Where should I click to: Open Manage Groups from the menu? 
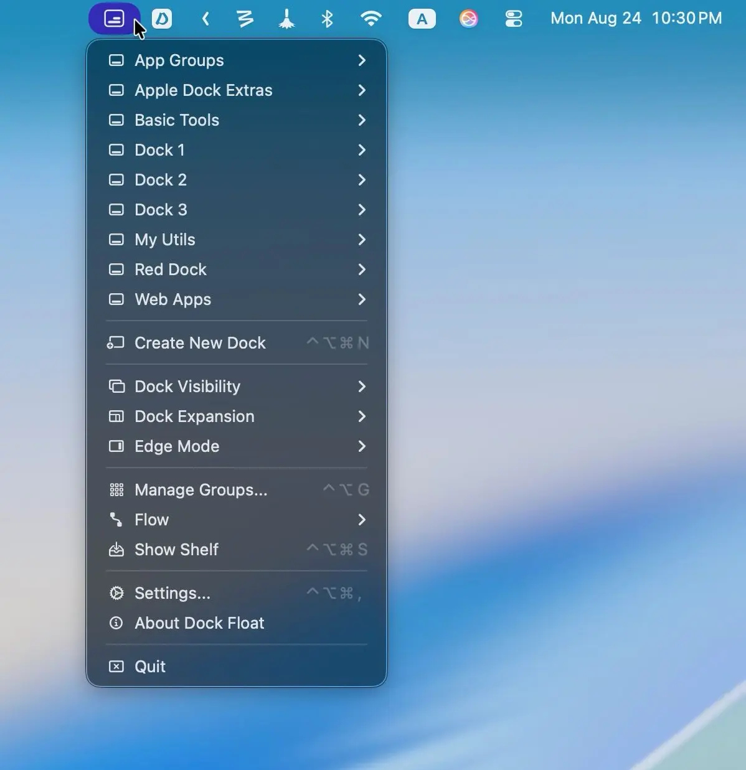[237, 490]
